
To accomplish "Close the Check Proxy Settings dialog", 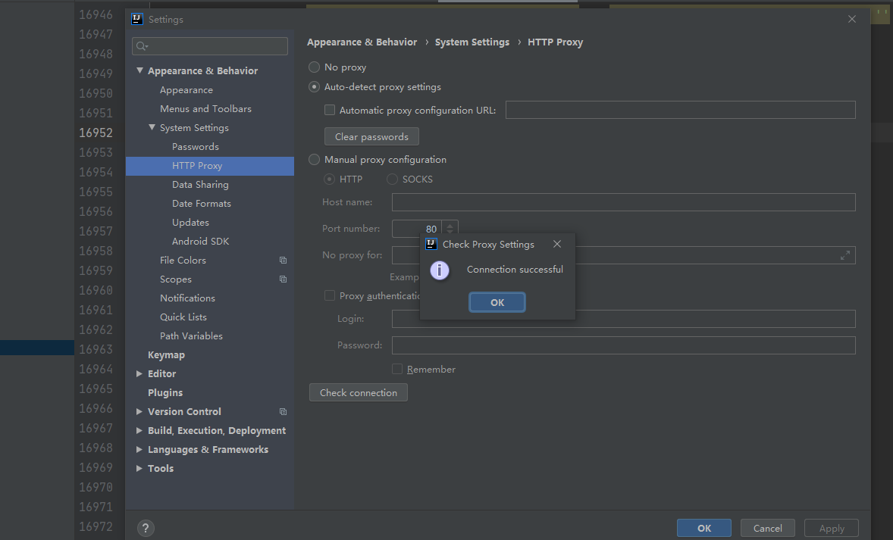I will pyautogui.click(x=557, y=245).
